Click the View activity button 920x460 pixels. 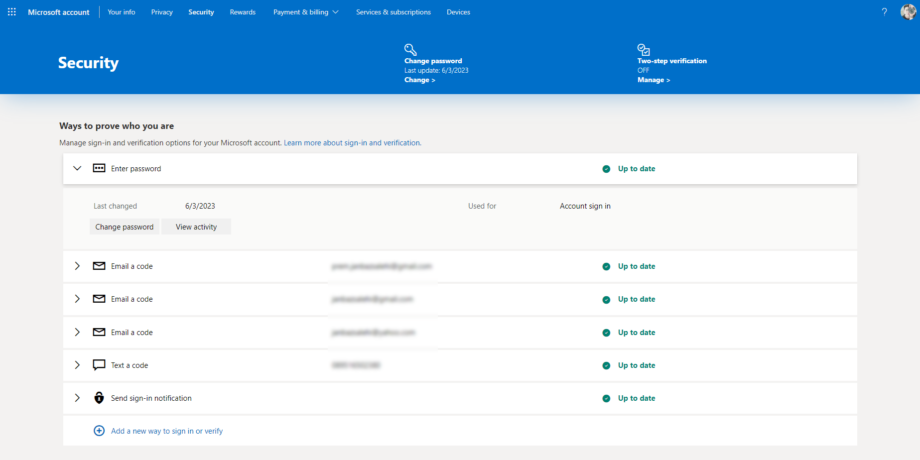(196, 227)
